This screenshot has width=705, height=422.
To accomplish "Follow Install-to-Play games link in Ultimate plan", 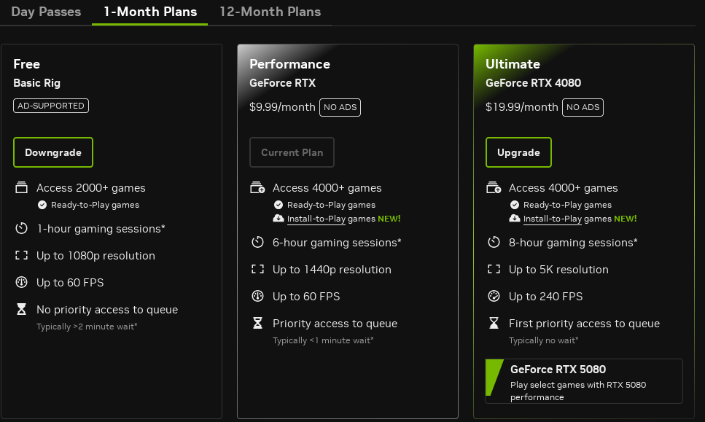I will [x=567, y=219].
